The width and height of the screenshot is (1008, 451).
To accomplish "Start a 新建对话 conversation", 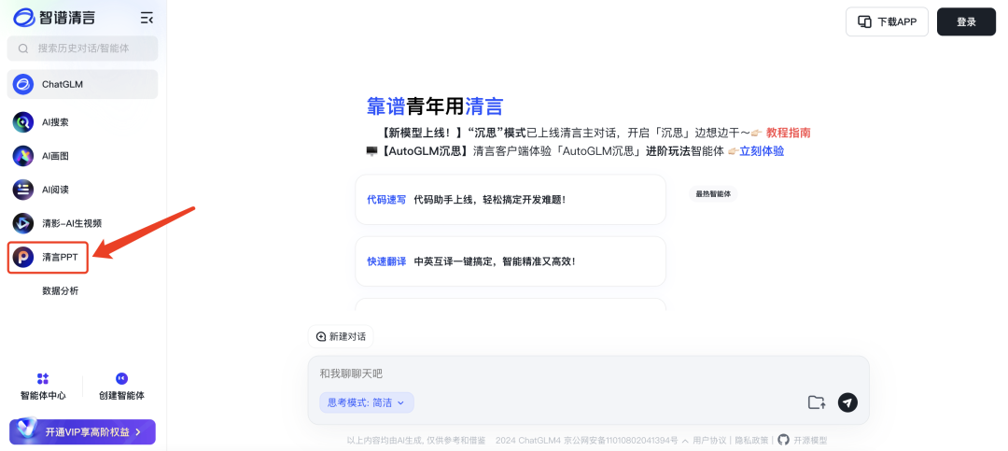I will [341, 336].
